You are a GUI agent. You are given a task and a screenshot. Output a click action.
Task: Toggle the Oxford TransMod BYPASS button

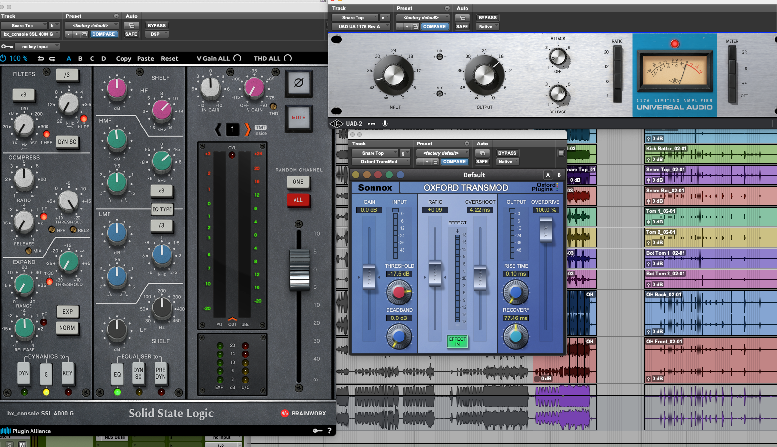click(x=507, y=153)
